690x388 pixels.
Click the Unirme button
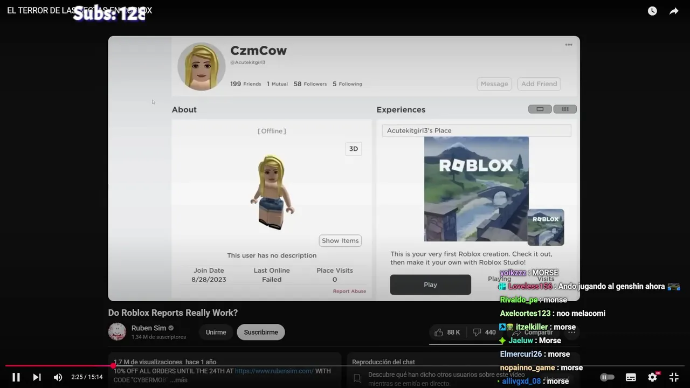coord(216,332)
